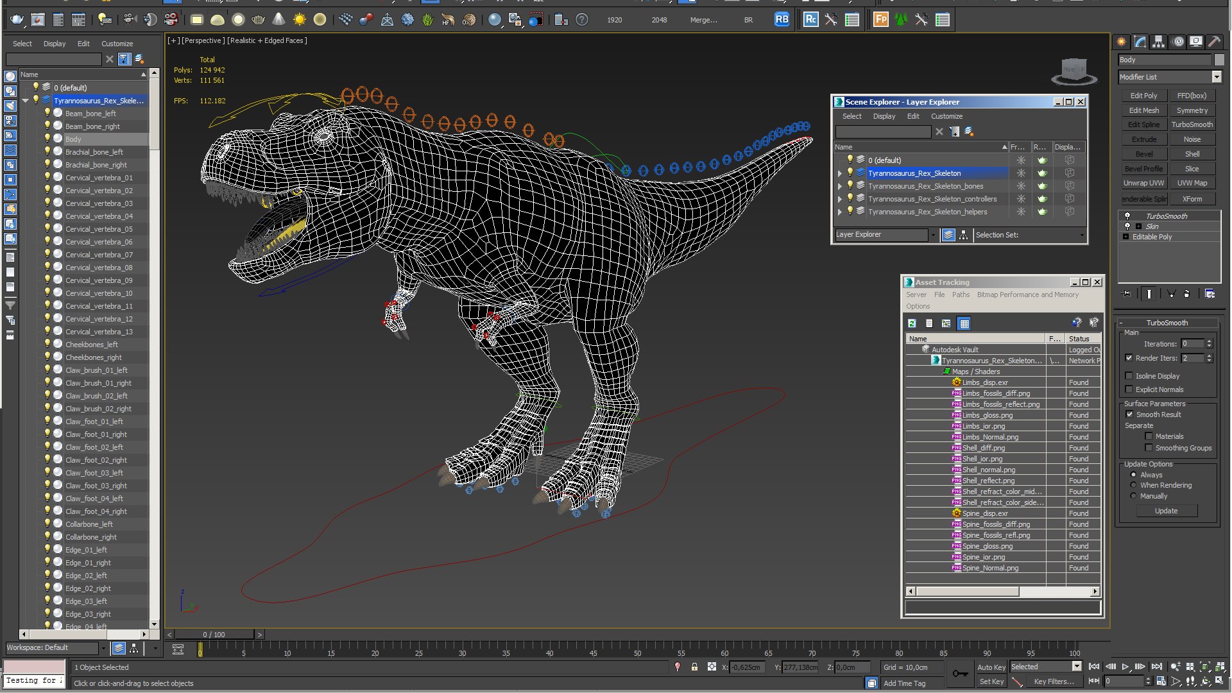Click the Zoom Extents Selected viewport icon
Image resolution: width=1232 pixels, height=693 pixels.
pos(1205,667)
